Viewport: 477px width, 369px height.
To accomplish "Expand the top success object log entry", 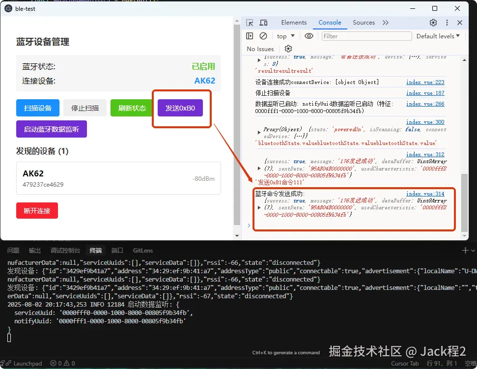I will (x=259, y=60).
